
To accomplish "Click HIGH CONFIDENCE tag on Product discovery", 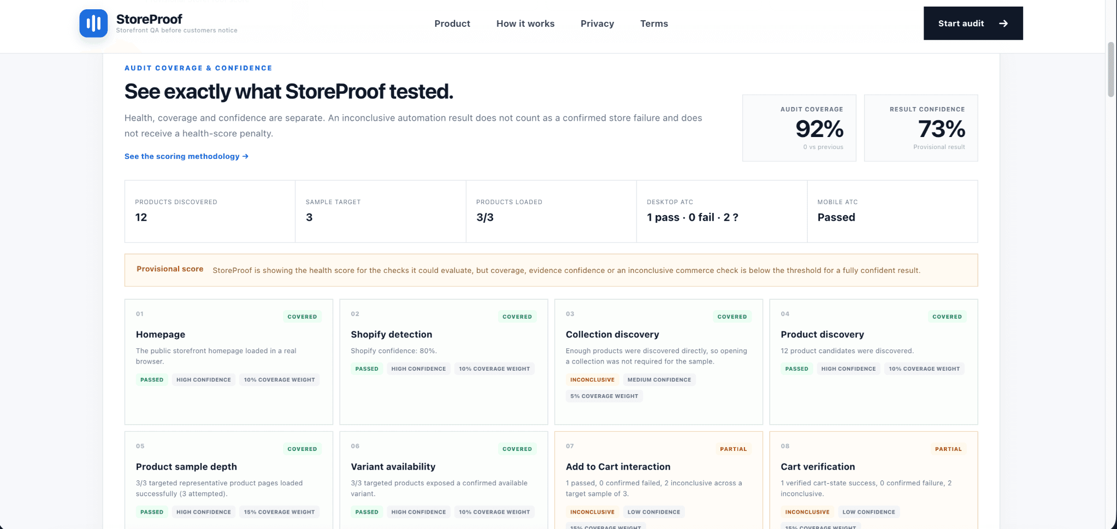I will pos(848,368).
